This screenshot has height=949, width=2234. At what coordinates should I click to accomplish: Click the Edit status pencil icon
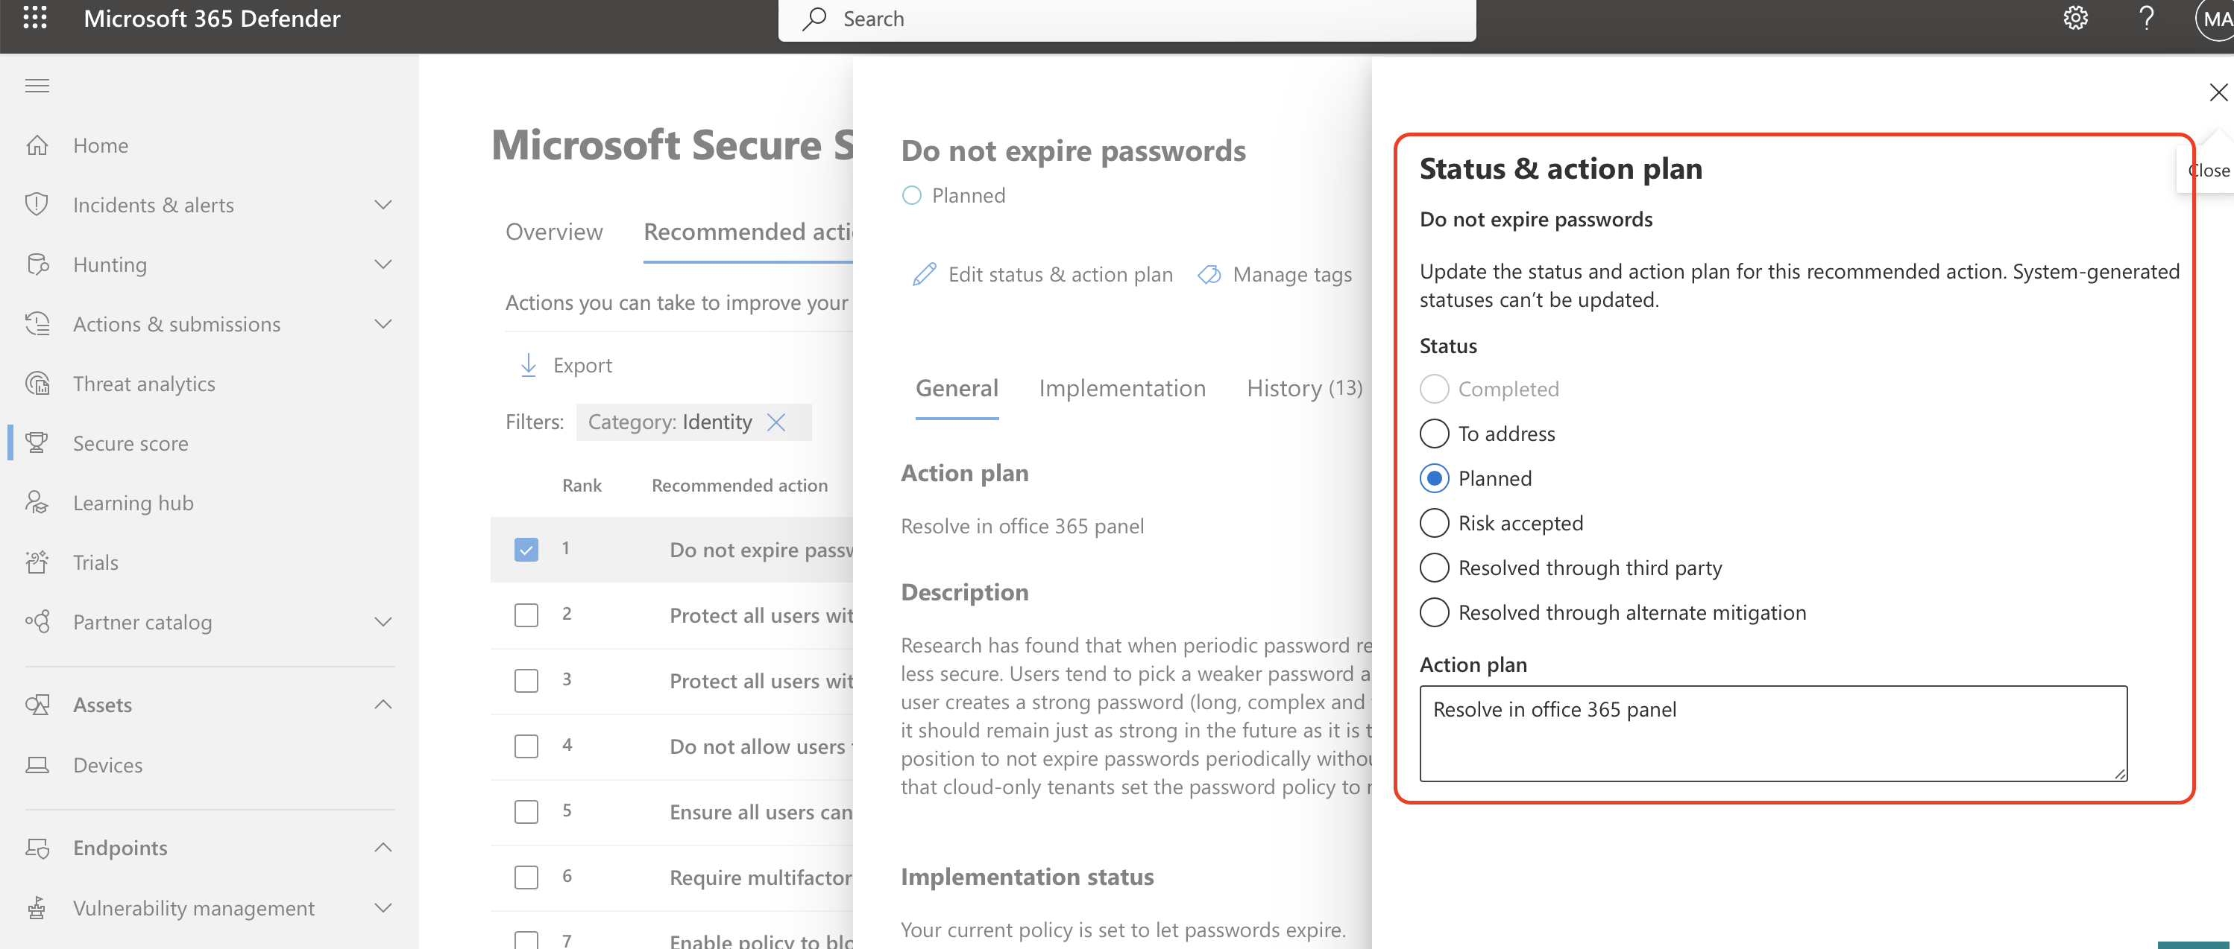925,274
